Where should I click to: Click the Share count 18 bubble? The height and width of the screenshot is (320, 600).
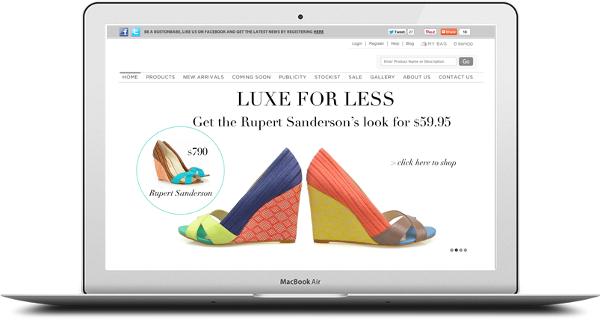[x=464, y=32]
